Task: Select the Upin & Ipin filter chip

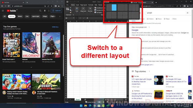Action: click(36, 16)
